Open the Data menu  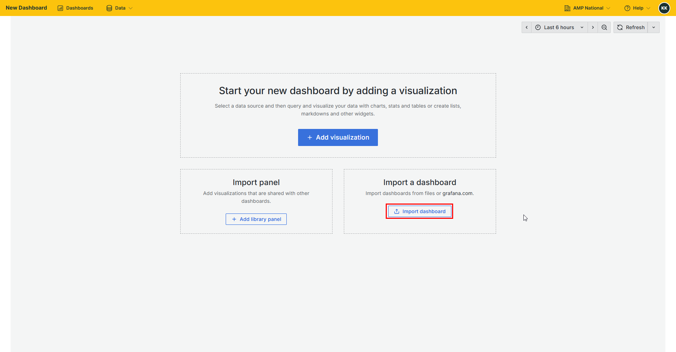[120, 8]
